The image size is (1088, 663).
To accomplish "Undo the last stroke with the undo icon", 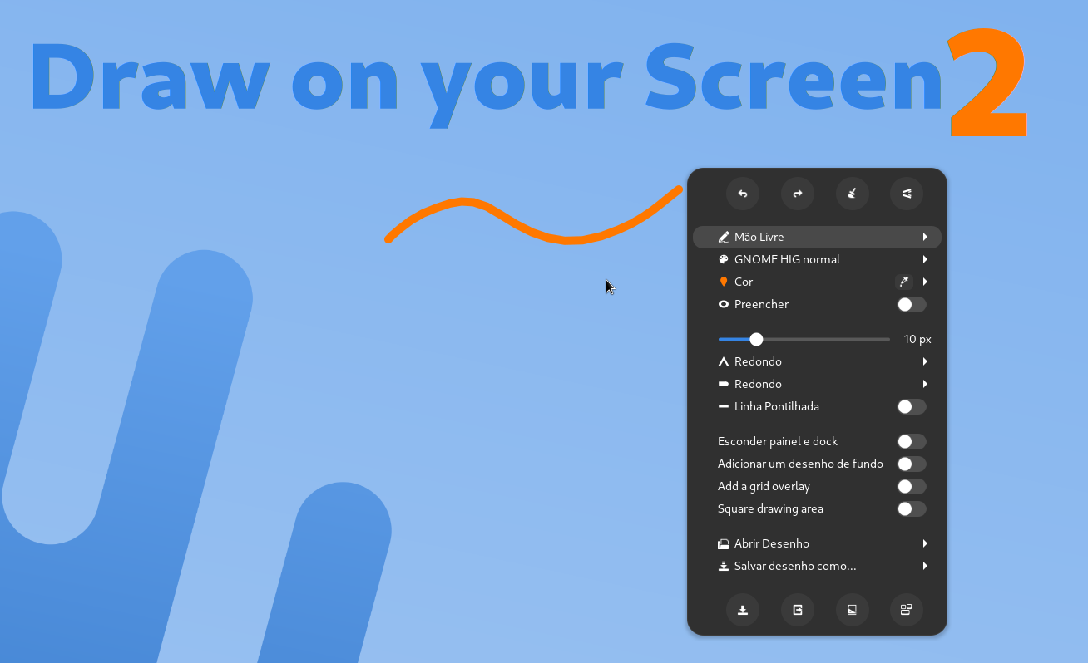I will pyautogui.click(x=743, y=194).
